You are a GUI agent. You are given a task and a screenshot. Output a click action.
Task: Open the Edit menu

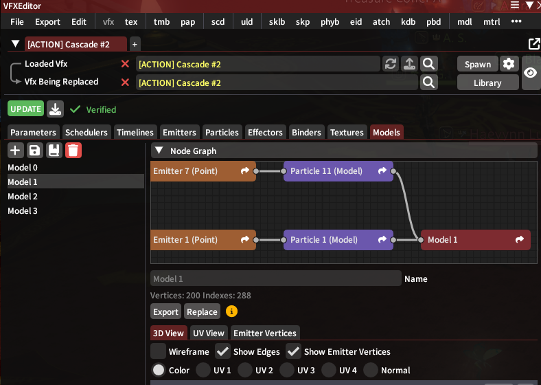(79, 22)
